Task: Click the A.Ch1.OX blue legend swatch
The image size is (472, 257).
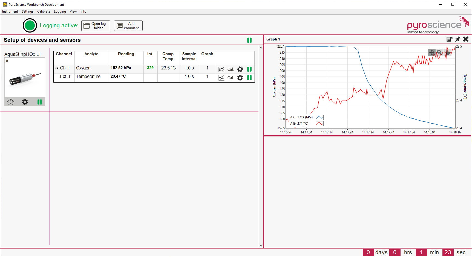Action: (x=320, y=117)
